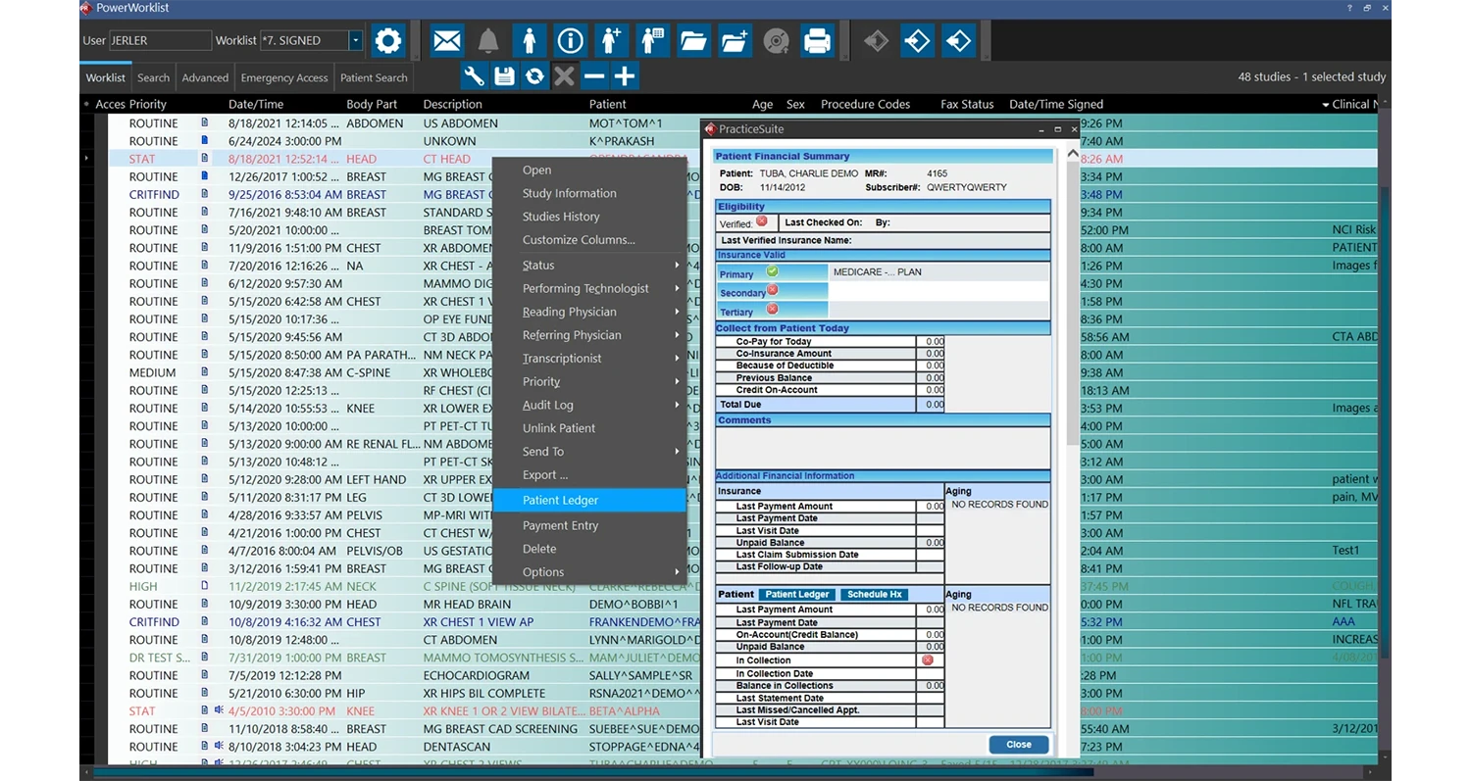Open the gear settings icon beside Worklist

tap(388, 41)
